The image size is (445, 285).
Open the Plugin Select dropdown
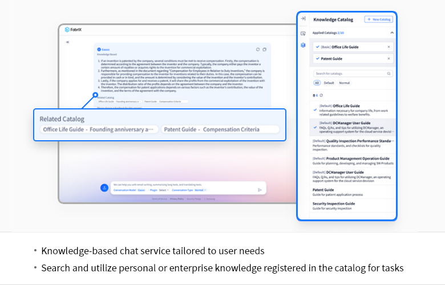pos(164,190)
